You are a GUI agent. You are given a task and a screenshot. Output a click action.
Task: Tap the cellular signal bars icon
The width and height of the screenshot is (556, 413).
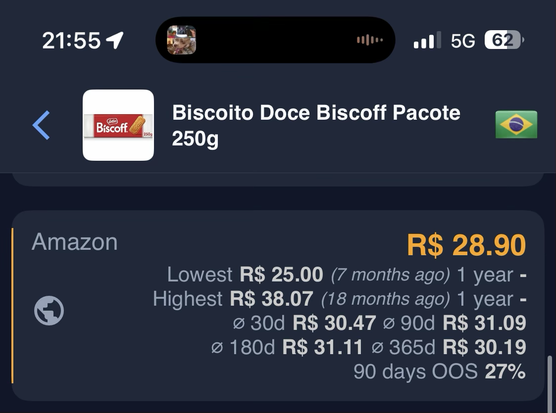pos(427,40)
